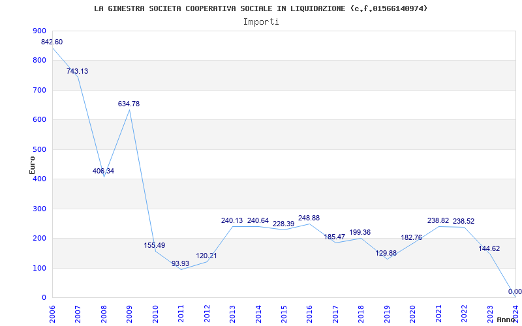Click the 634.78 peak value label

click(x=129, y=104)
